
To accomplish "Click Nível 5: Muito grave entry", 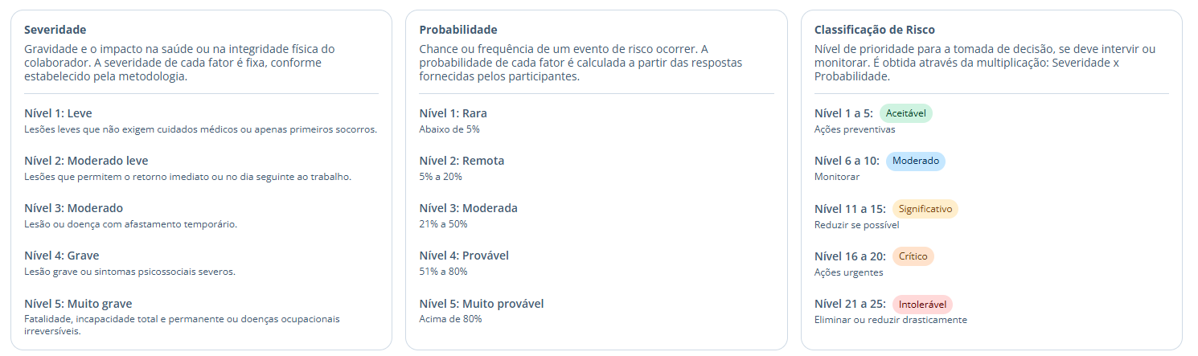I will click(x=78, y=304).
